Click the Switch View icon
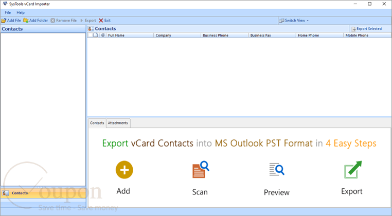The width and height of the screenshot is (392, 216). click(281, 21)
